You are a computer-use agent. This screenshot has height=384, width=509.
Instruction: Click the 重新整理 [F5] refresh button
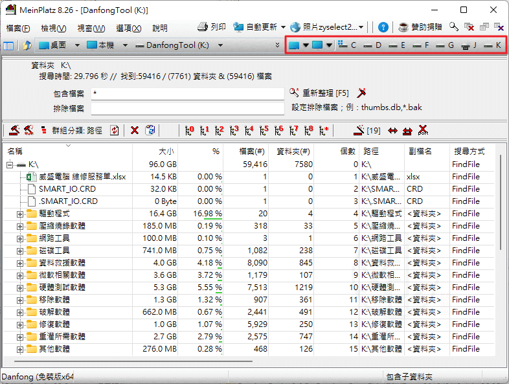coord(319,93)
